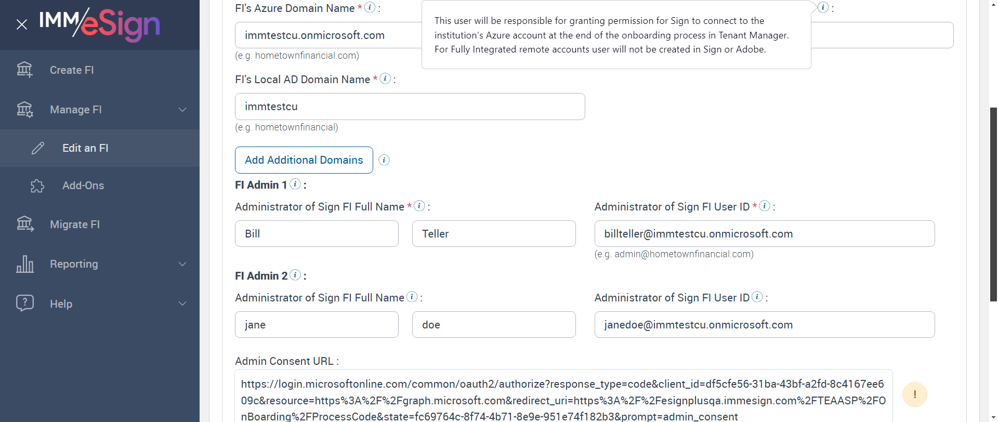Image resolution: width=998 pixels, height=422 pixels.
Task: Click the Create FI bank icon
Action: point(24,70)
